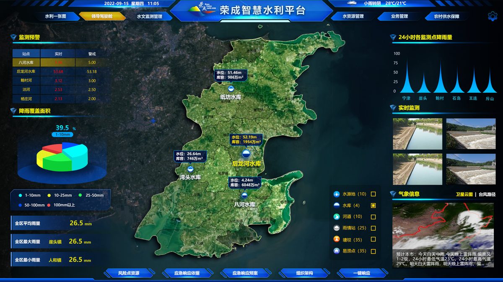The height and width of the screenshot is (282, 503).
Task: Turn on the 易涝点 (35) layer checkbox
Action: click(373, 251)
